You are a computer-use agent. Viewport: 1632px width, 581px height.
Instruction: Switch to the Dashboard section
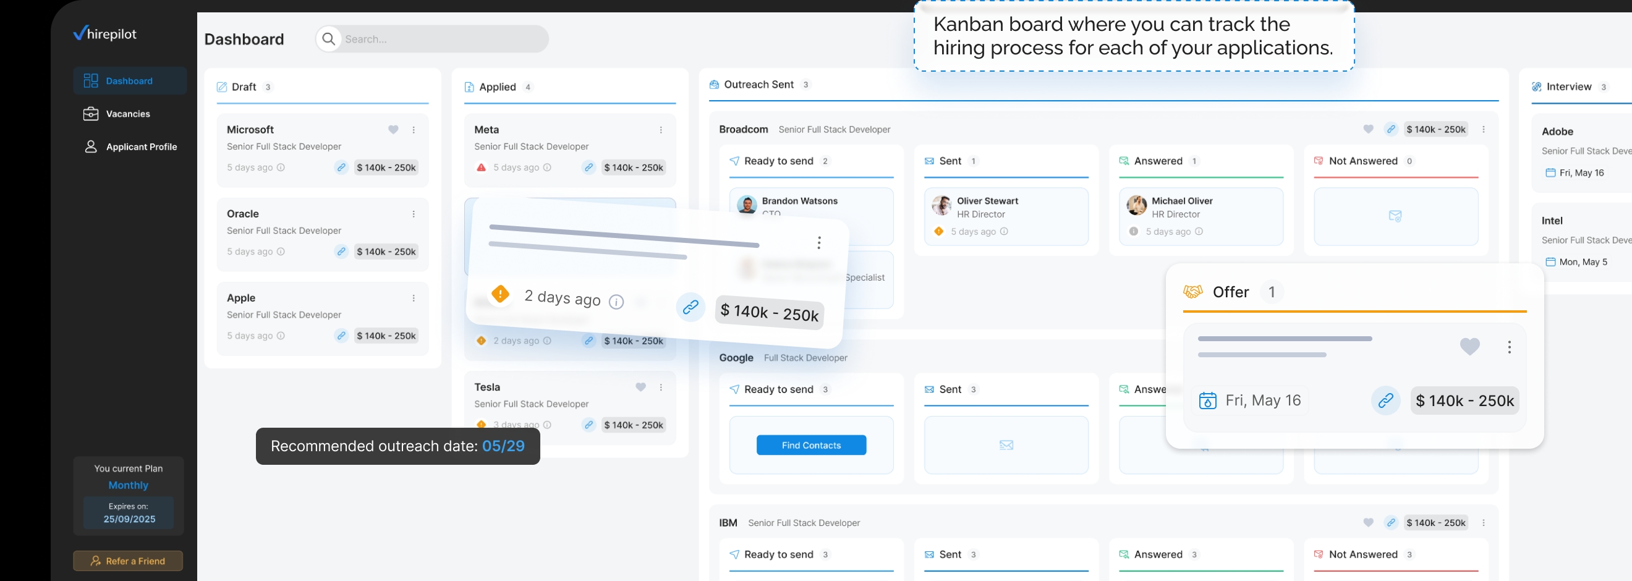[x=129, y=80]
